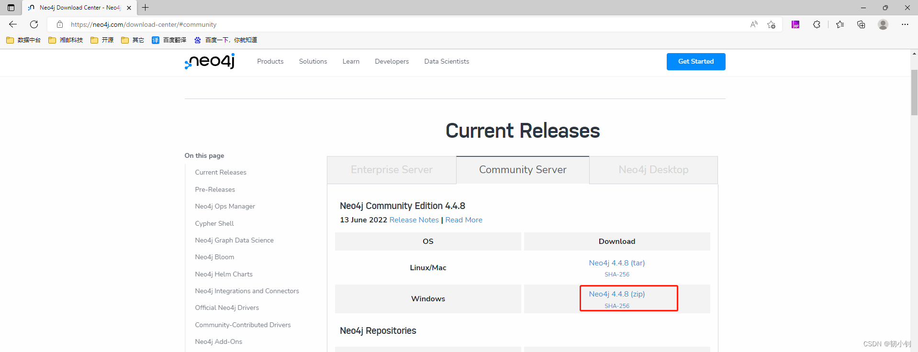Screen dimensions: 918x352
Task: Go to Neo4j Bloom section
Action: 214,257
